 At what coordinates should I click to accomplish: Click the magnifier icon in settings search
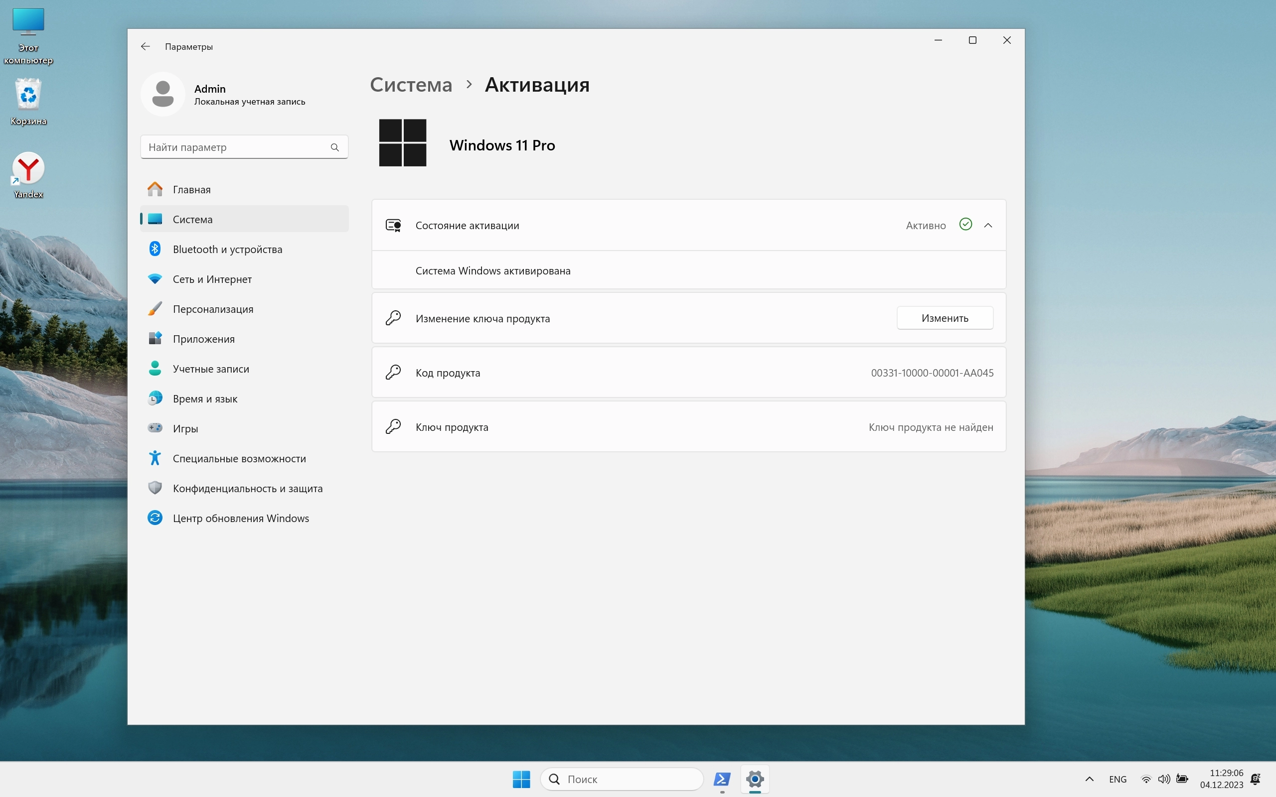click(x=334, y=147)
